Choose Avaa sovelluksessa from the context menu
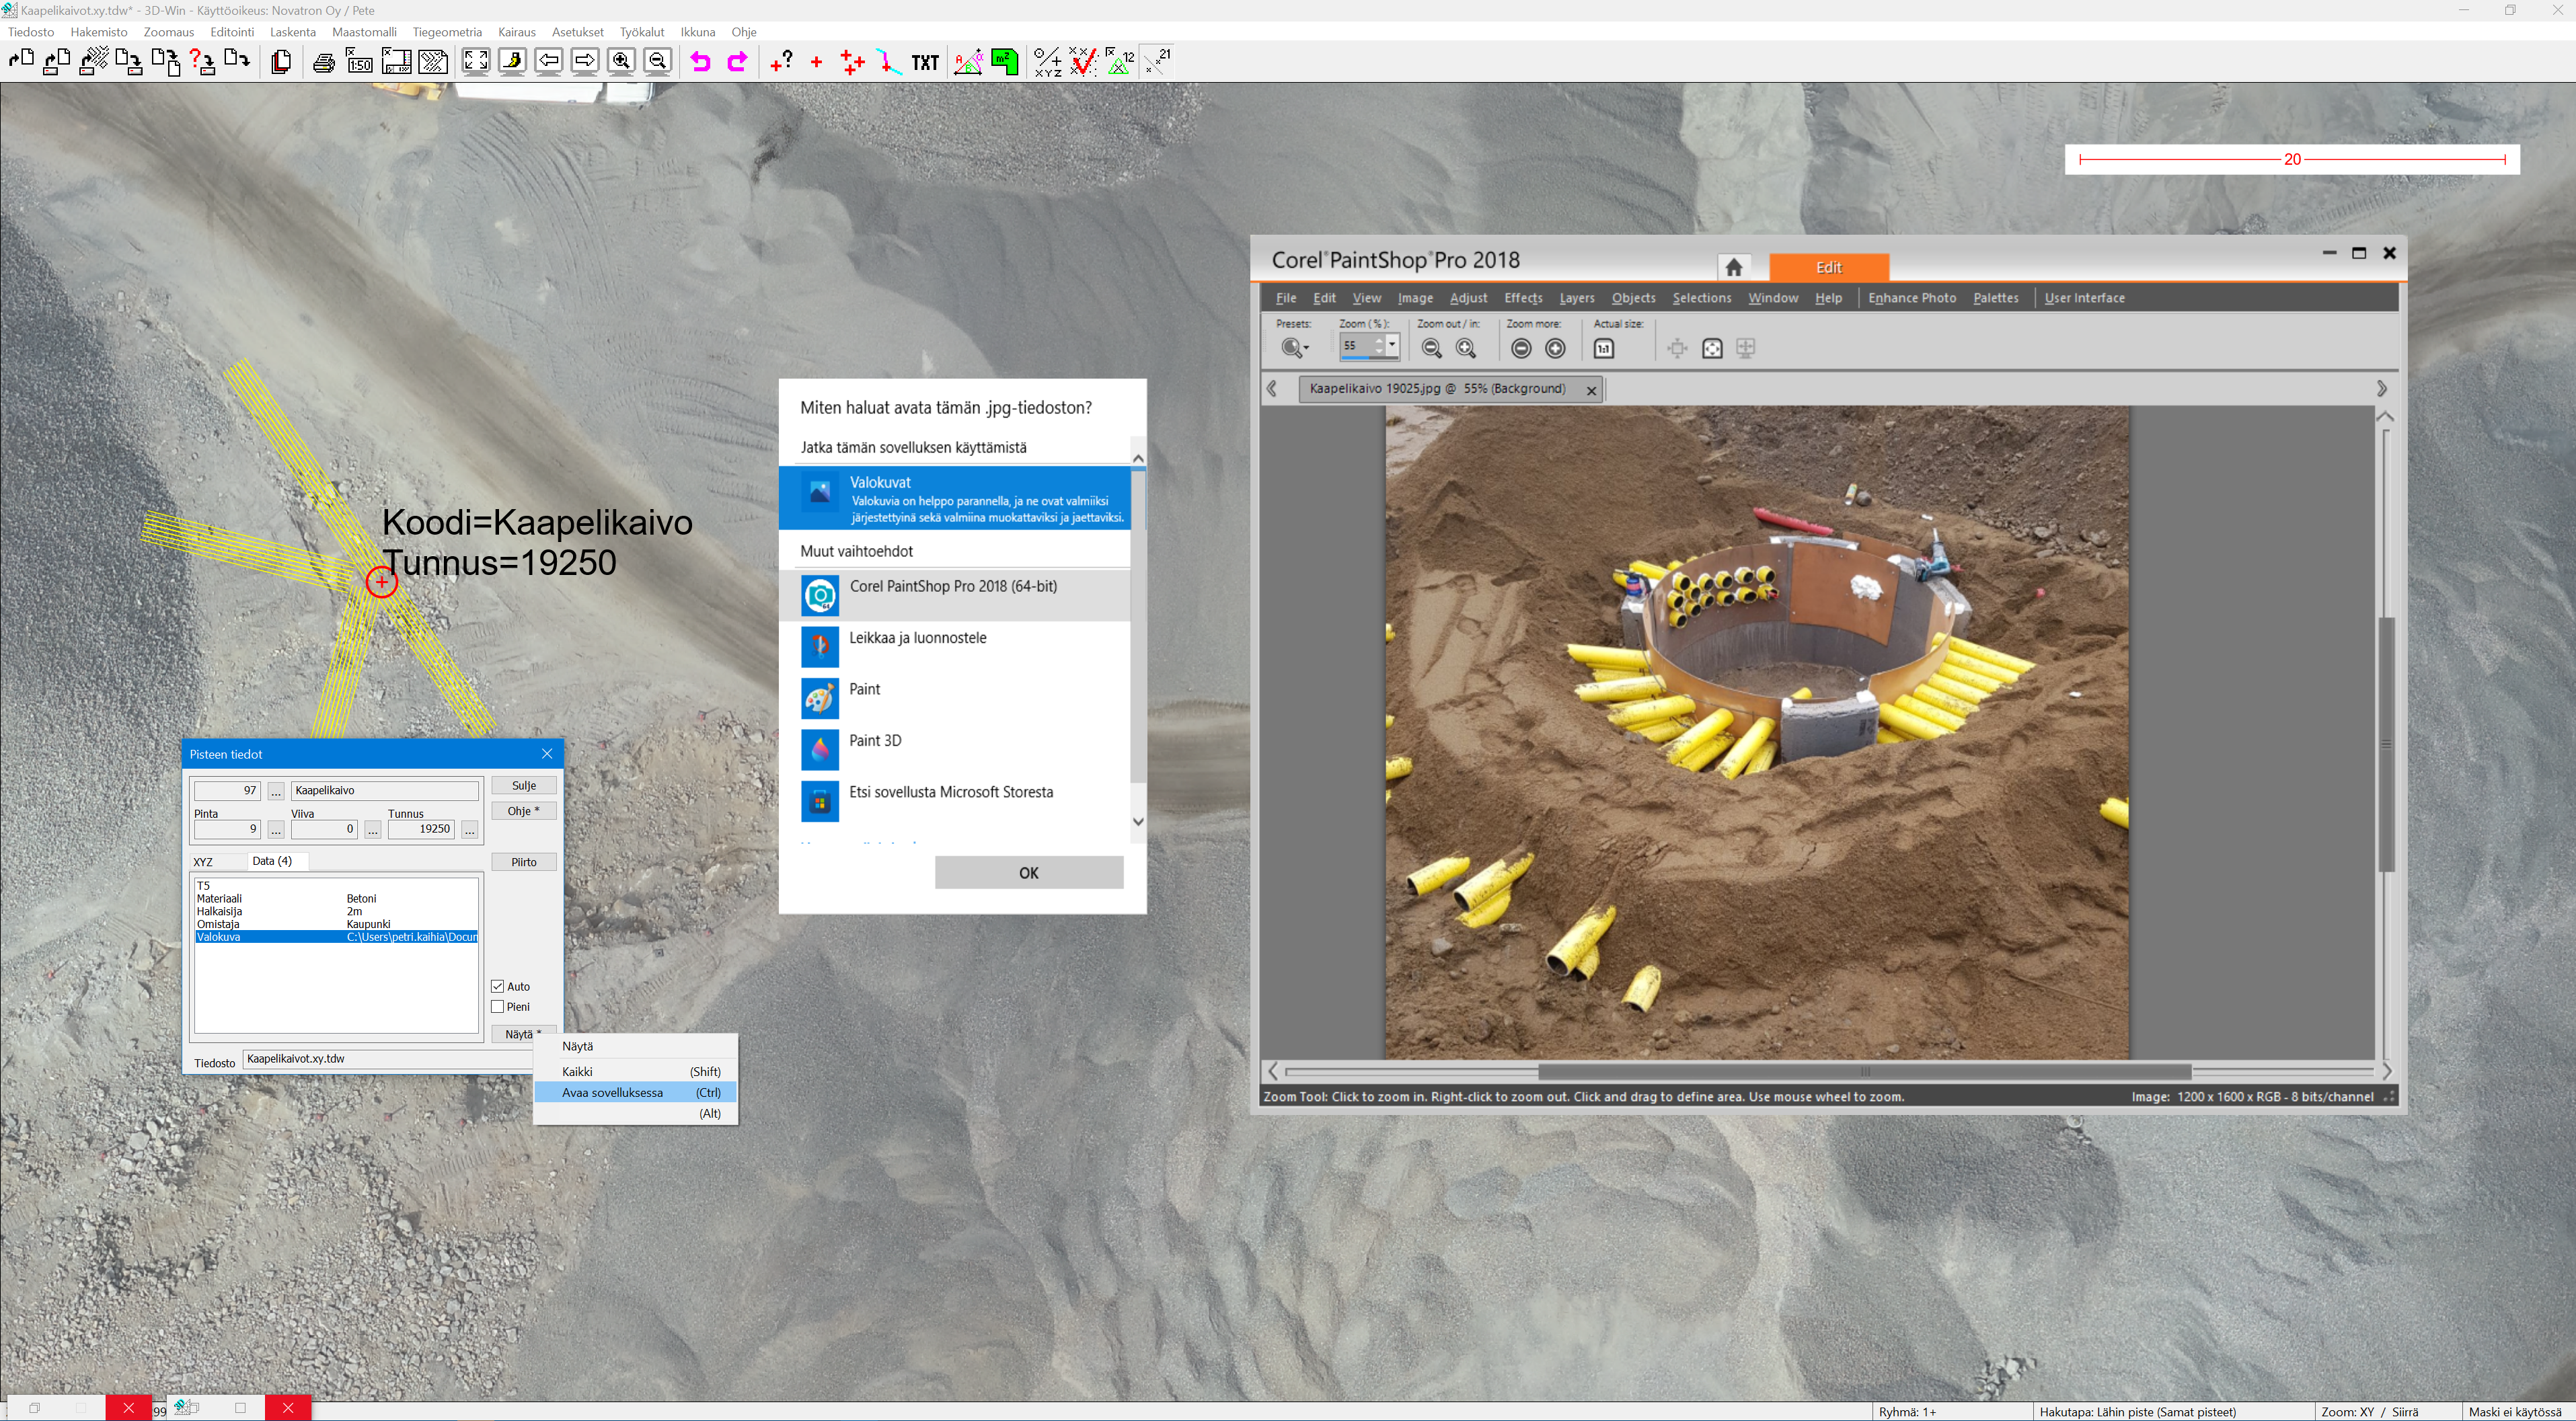 612,1092
